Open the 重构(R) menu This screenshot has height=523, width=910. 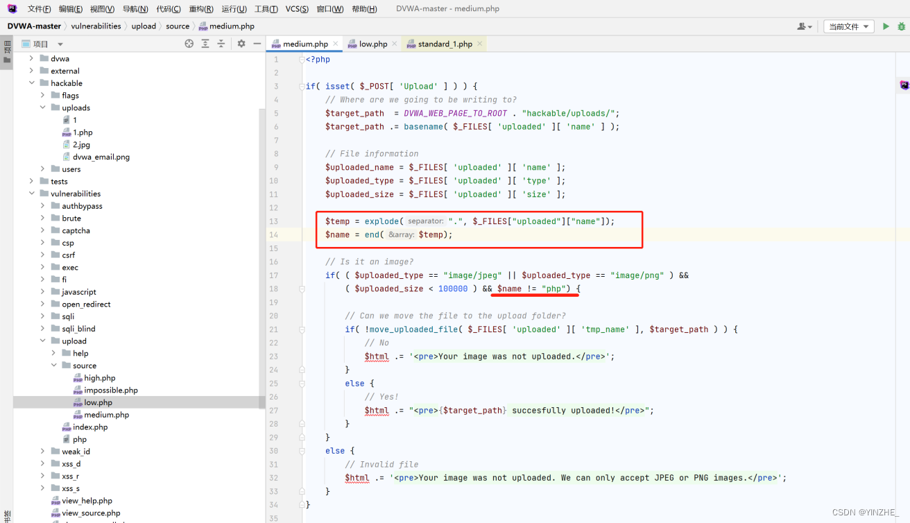(x=201, y=9)
